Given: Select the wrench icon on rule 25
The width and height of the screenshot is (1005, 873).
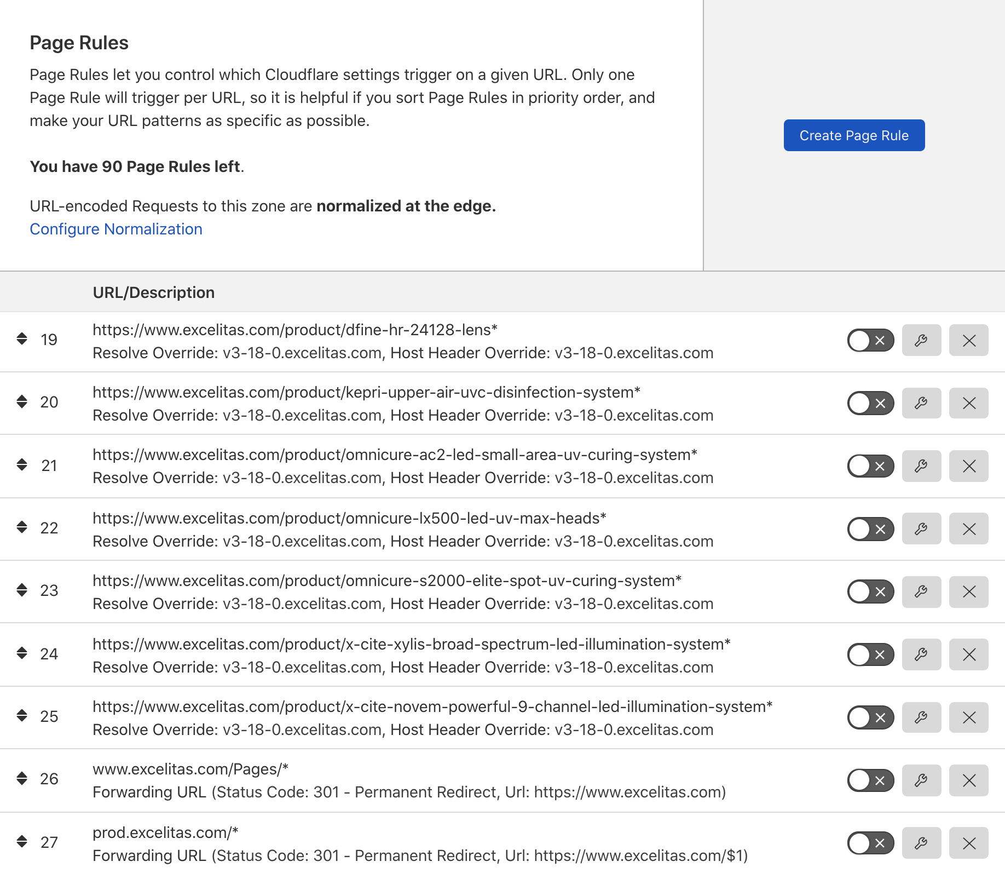Looking at the screenshot, I should (x=921, y=717).
